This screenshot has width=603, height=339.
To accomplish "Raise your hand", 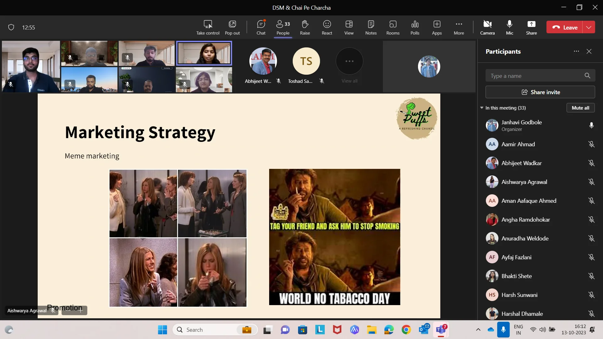I will pyautogui.click(x=305, y=28).
